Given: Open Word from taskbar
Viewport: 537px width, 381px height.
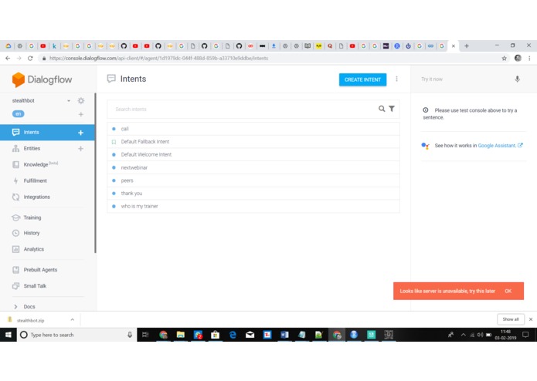Looking at the screenshot, I should tap(284, 335).
